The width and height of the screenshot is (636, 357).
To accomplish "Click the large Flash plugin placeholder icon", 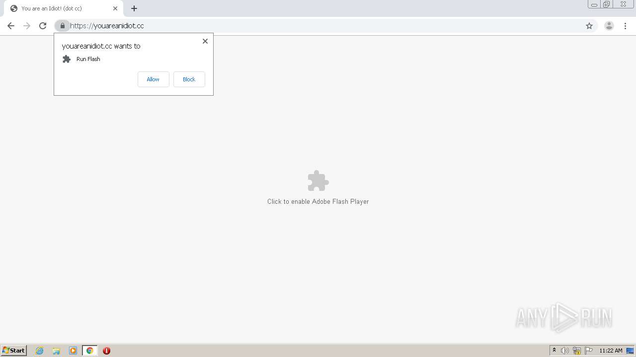I will [x=318, y=181].
